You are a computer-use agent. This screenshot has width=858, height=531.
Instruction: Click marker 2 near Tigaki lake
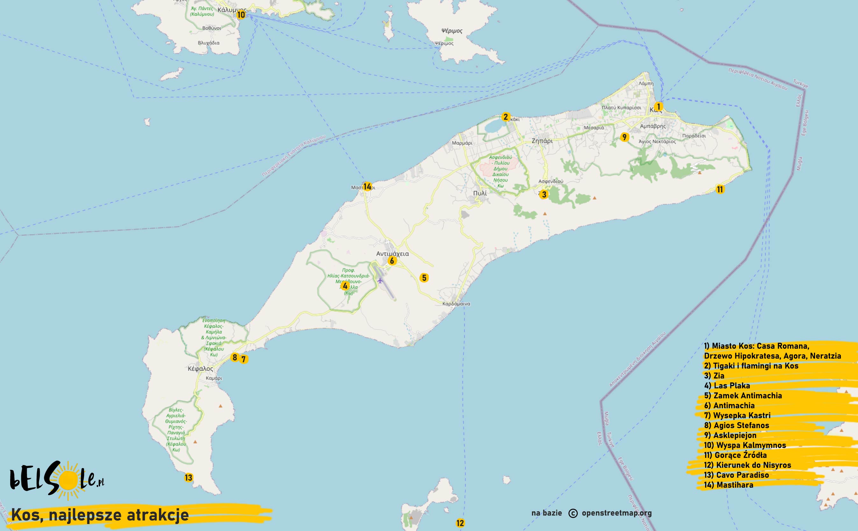click(505, 117)
